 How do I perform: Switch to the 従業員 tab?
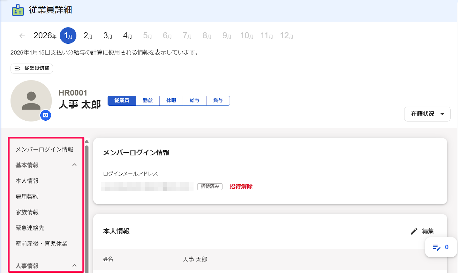coord(122,101)
